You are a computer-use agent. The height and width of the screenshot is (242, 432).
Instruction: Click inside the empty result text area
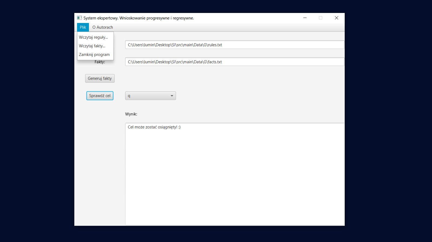[234, 176]
